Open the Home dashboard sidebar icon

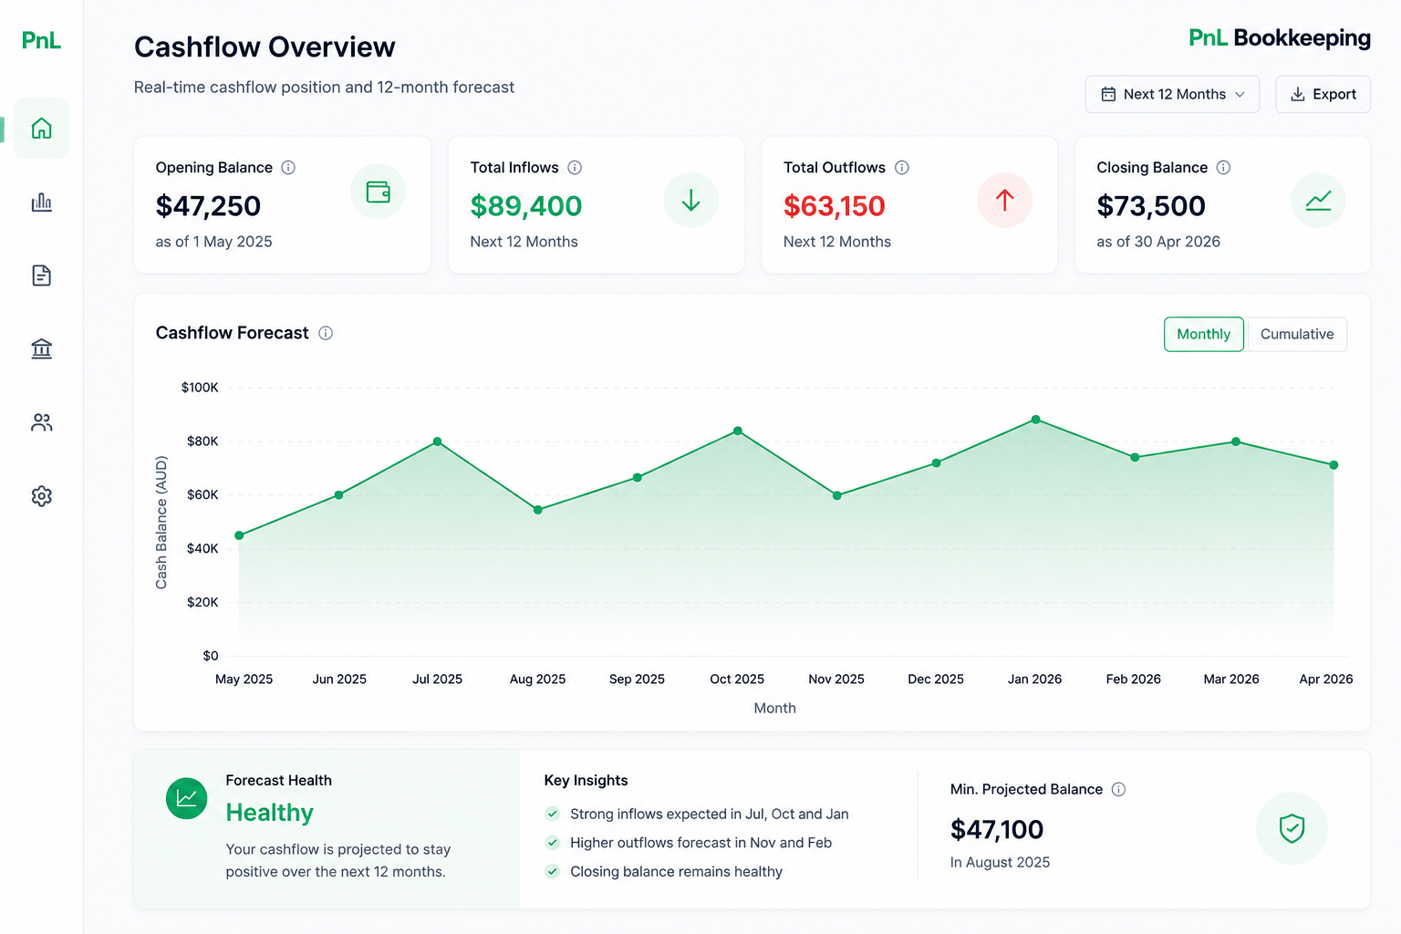tap(42, 129)
